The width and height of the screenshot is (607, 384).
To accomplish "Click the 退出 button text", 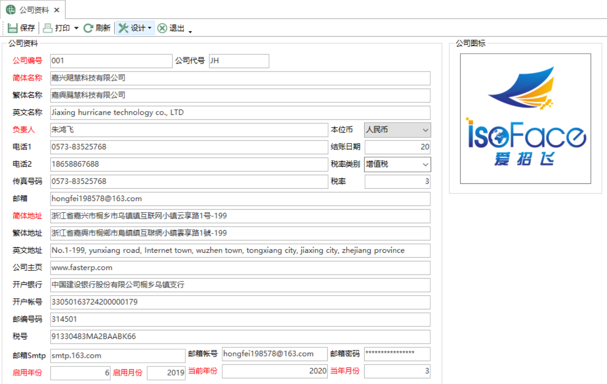I will pos(177,28).
